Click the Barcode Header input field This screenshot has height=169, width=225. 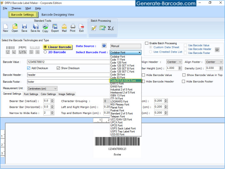point(68,75)
